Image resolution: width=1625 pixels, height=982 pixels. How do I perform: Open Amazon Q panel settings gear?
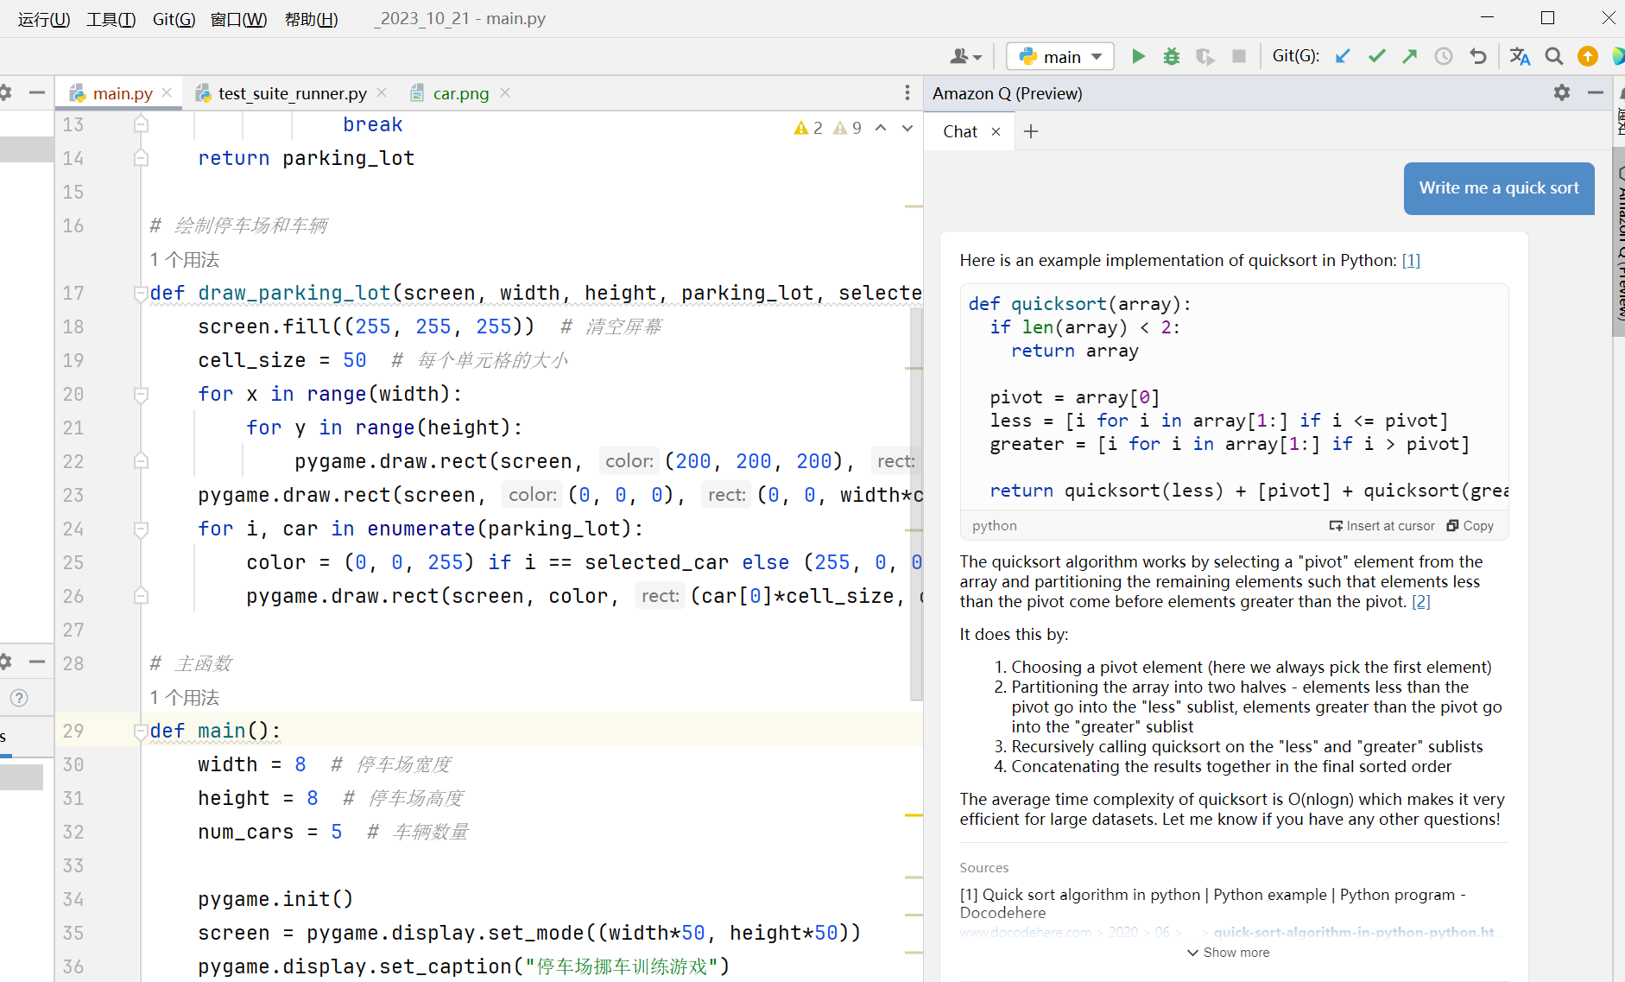(1561, 92)
